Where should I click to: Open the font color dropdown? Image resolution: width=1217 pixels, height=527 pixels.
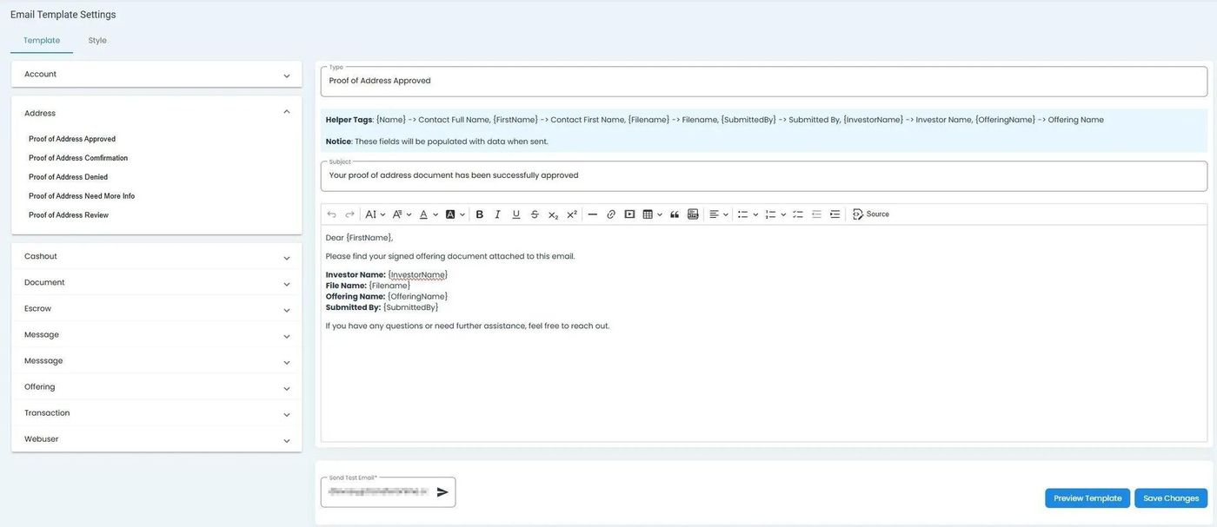point(429,214)
